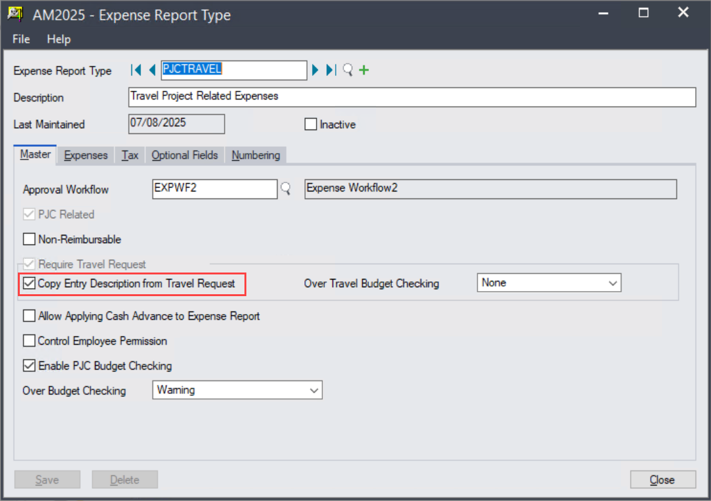Click the Expense Workflow2 description field
The image size is (711, 501).
click(491, 189)
